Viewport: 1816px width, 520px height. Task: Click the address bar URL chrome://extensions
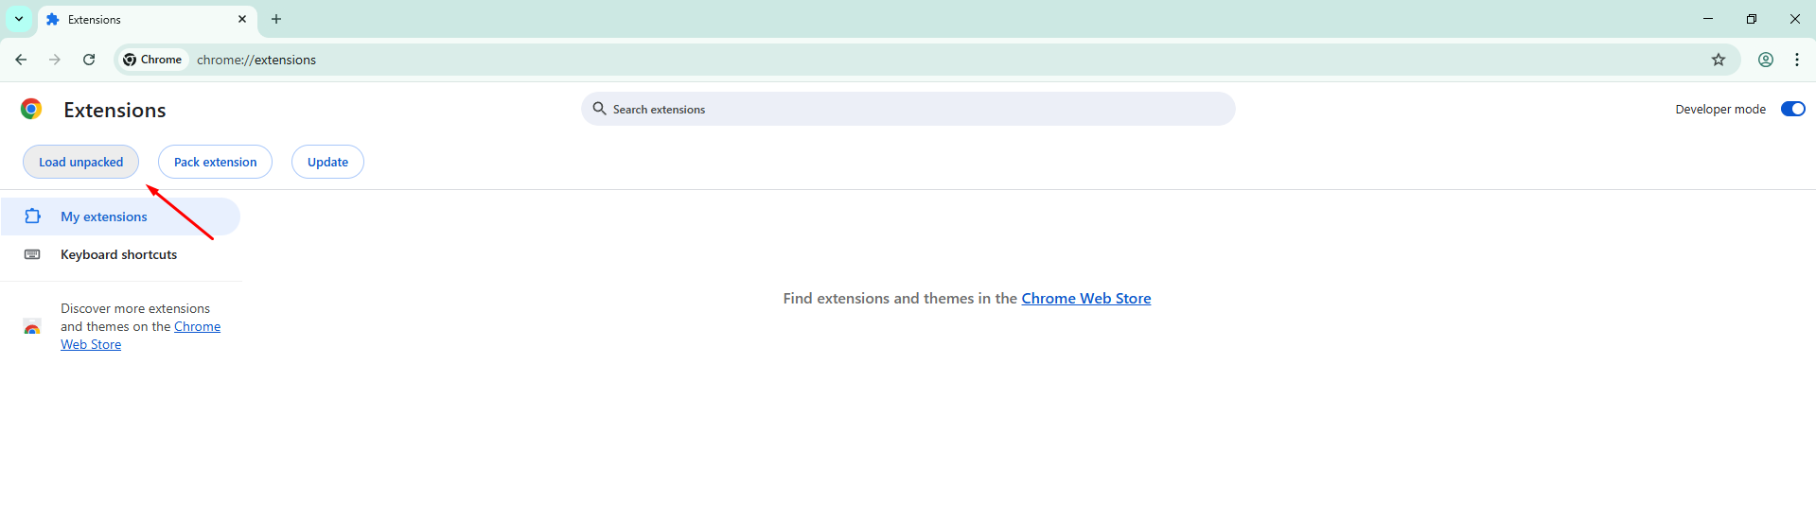tap(256, 60)
